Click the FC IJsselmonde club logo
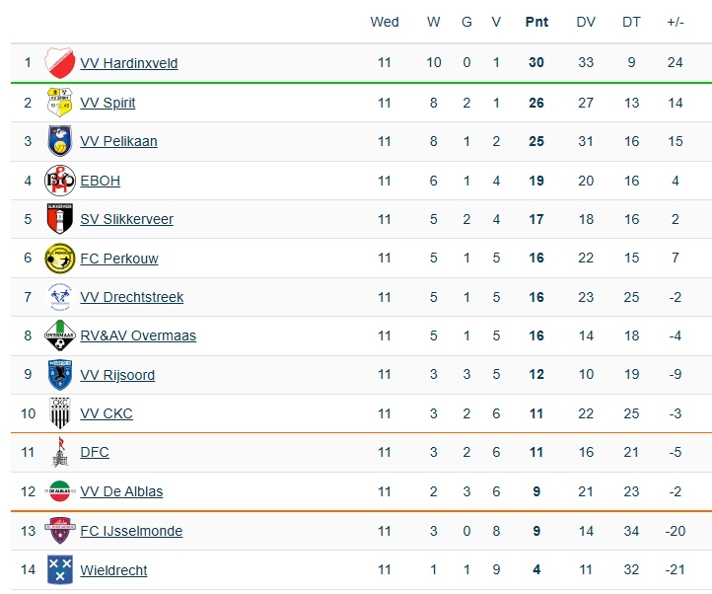 pyautogui.click(x=61, y=531)
